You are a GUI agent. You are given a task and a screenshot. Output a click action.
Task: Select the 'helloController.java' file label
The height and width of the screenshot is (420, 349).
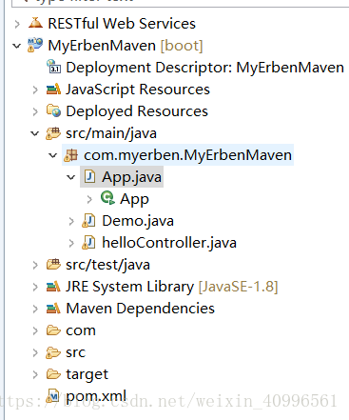[169, 243]
